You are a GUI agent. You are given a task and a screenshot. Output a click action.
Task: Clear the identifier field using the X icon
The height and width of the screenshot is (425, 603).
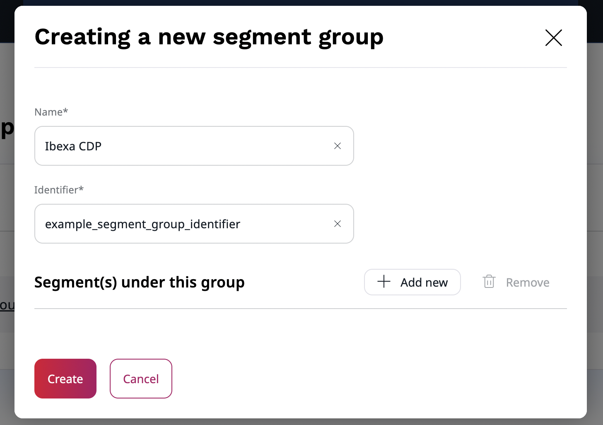(338, 224)
